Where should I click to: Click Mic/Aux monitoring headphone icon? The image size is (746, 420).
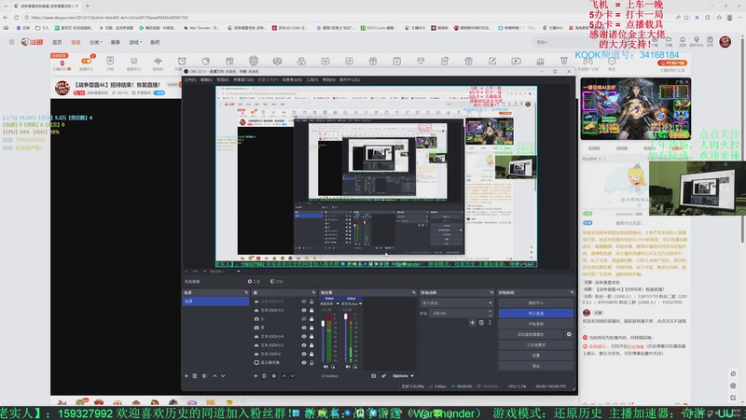pos(355,367)
